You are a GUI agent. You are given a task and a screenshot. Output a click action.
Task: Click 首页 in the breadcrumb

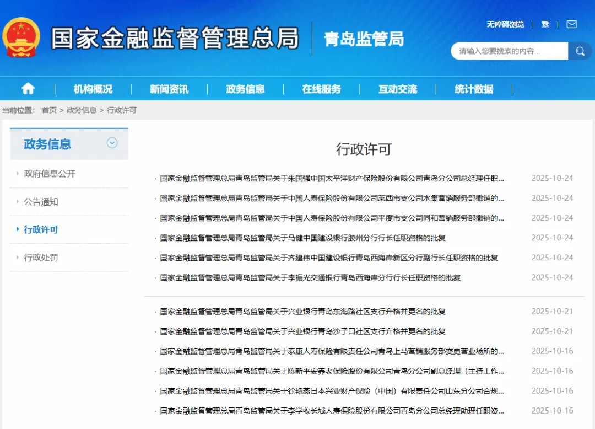[49, 110]
